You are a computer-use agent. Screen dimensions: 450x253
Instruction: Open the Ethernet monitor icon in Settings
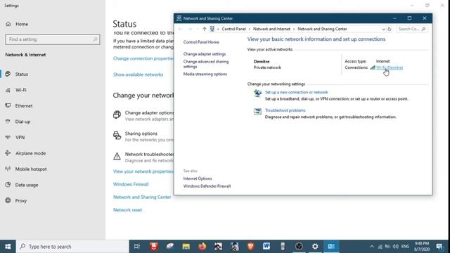coord(8,105)
